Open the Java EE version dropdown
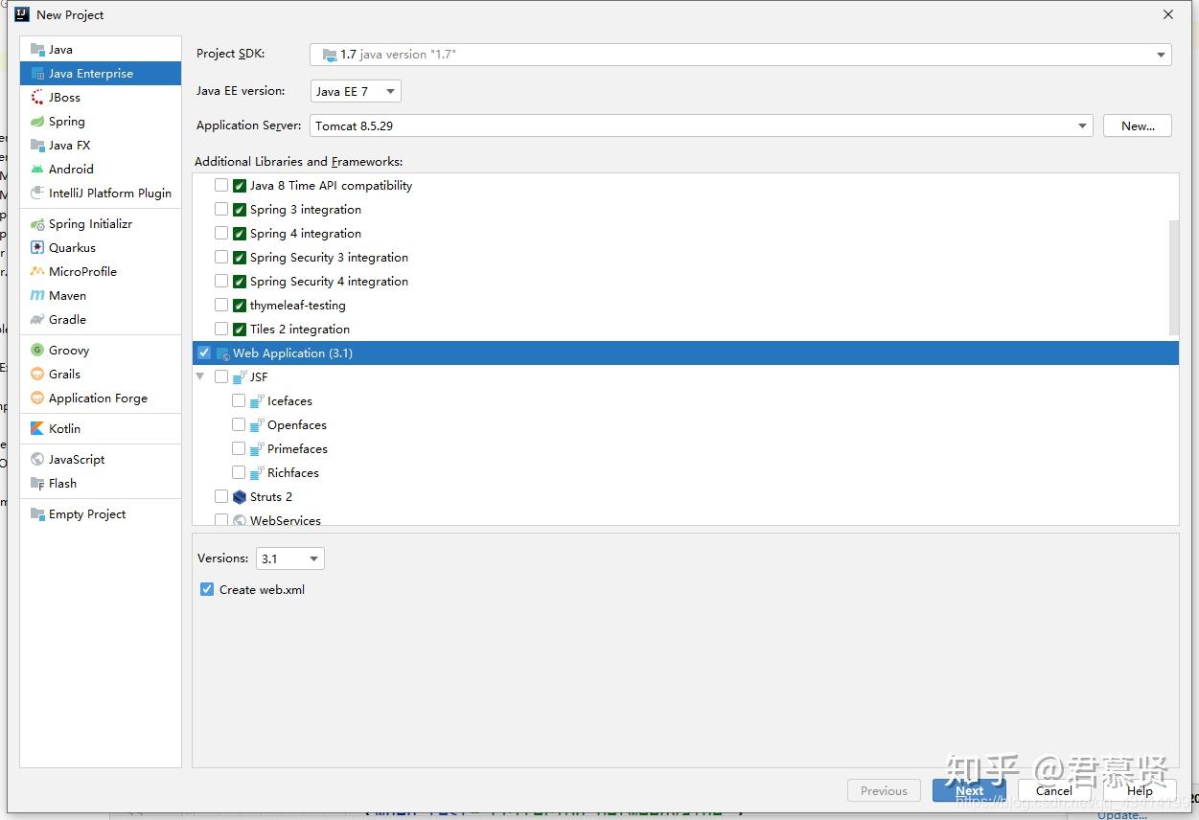Viewport: 1199px width, 820px height. pyautogui.click(x=356, y=91)
